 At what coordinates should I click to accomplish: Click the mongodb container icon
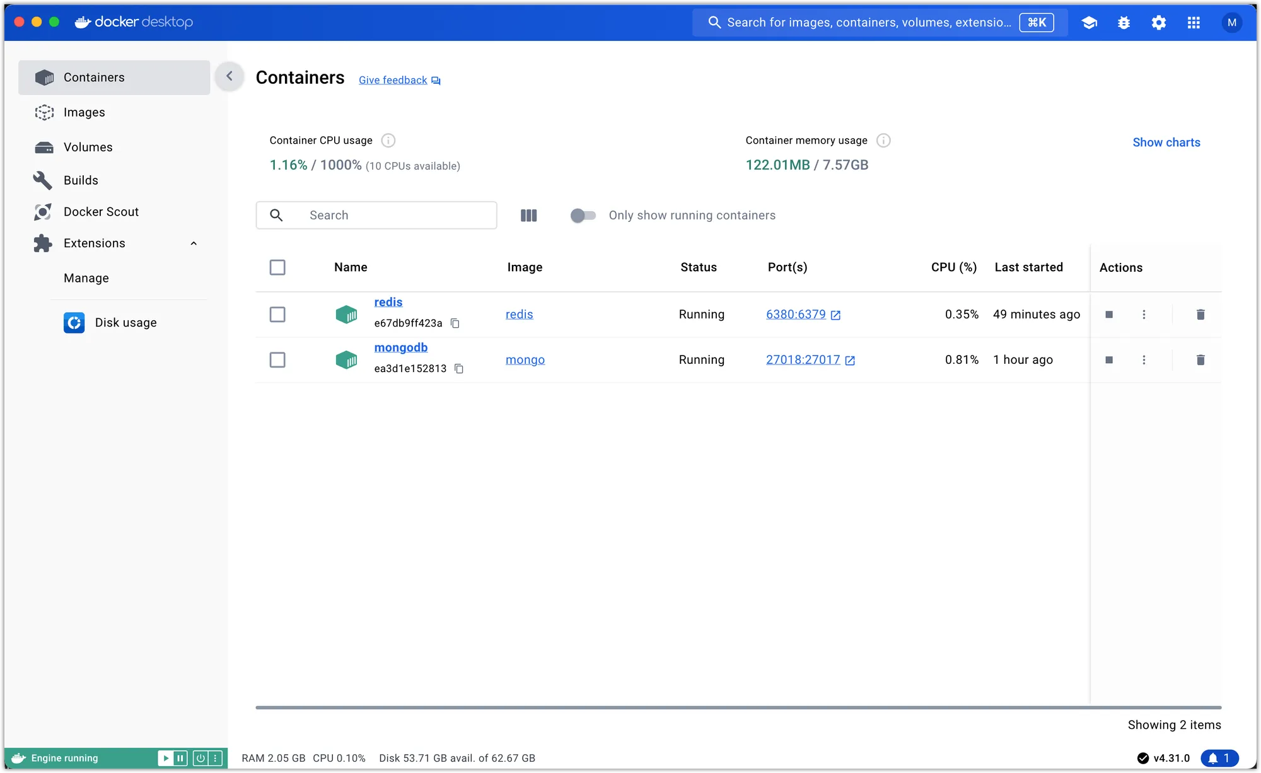(346, 360)
